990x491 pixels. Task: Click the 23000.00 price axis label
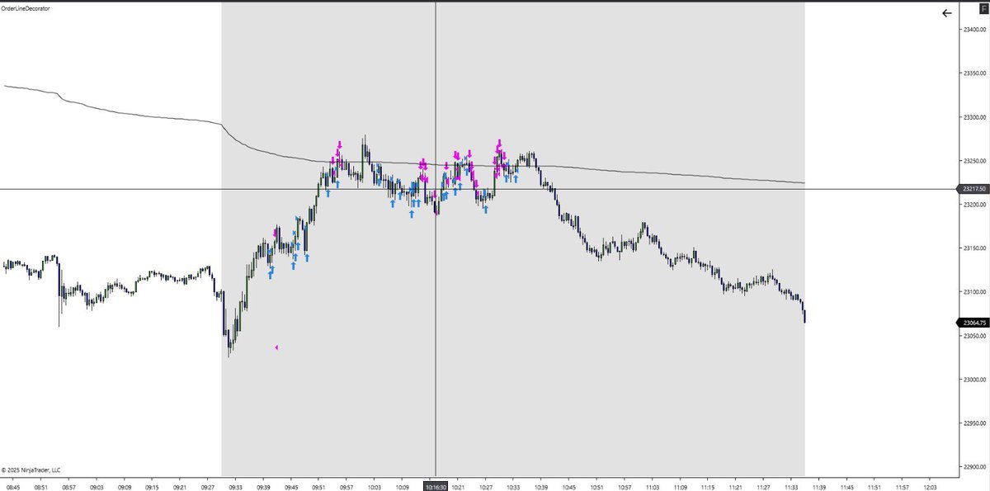[976, 380]
